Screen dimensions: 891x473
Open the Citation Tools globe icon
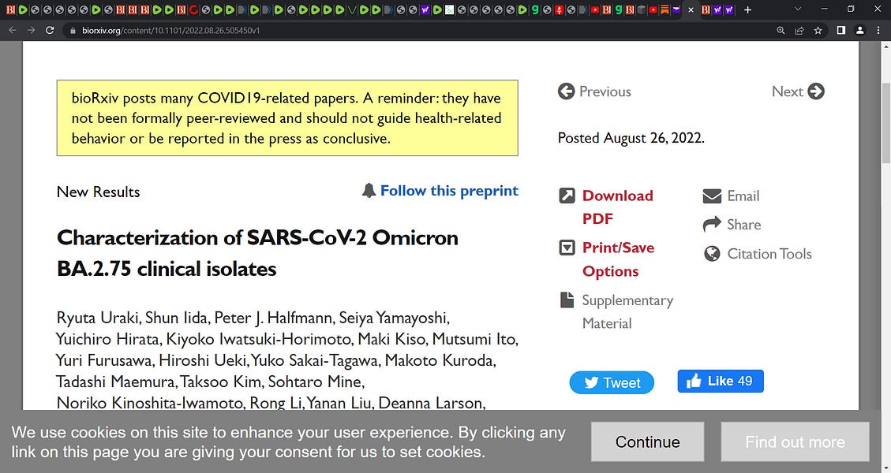[x=712, y=254]
